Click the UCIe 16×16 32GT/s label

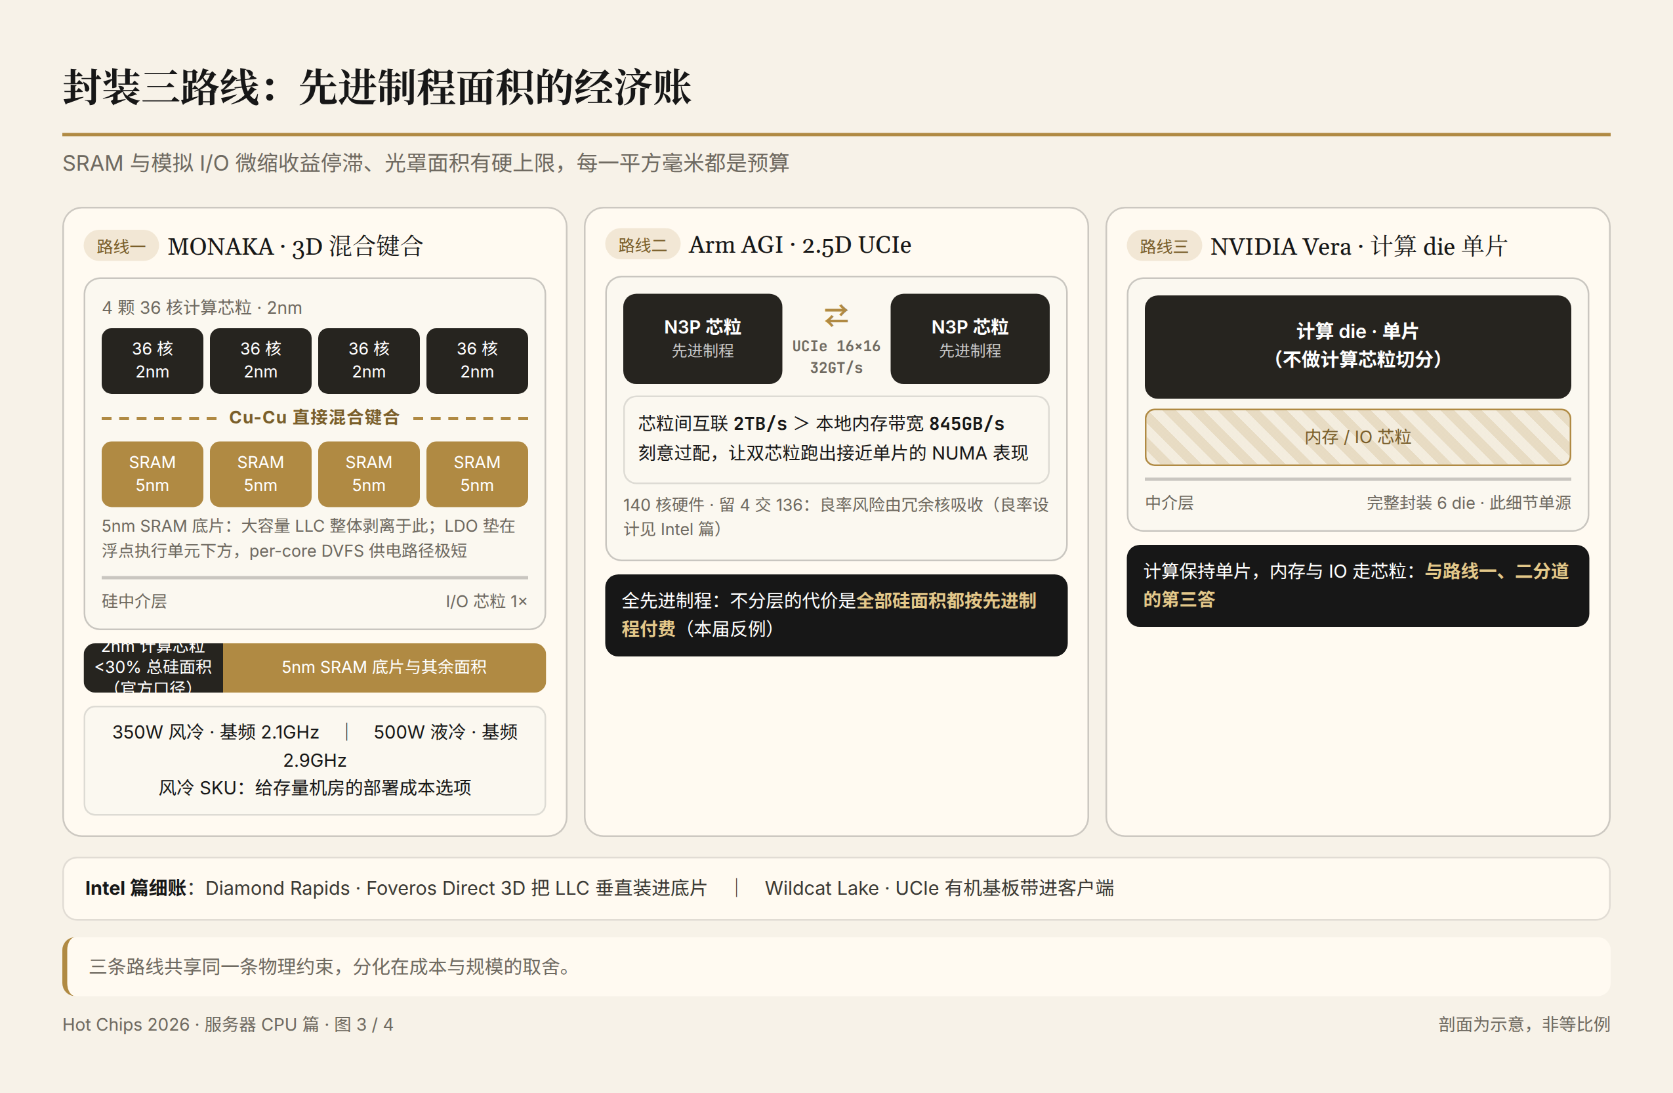pos(836,356)
